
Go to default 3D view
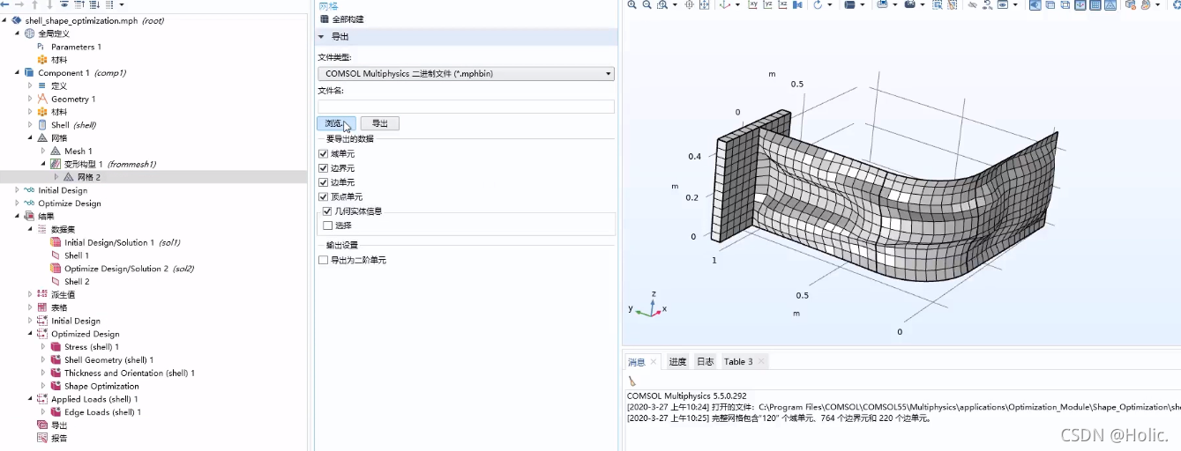tap(725, 4)
